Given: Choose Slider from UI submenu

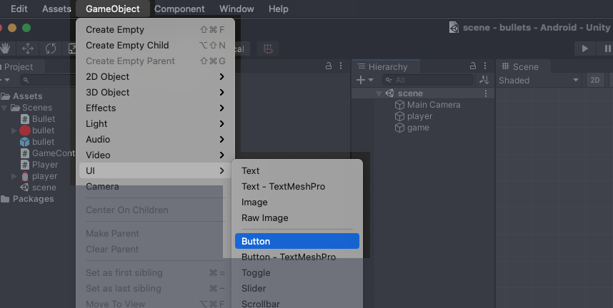Looking at the screenshot, I should click(x=297, y=289).
